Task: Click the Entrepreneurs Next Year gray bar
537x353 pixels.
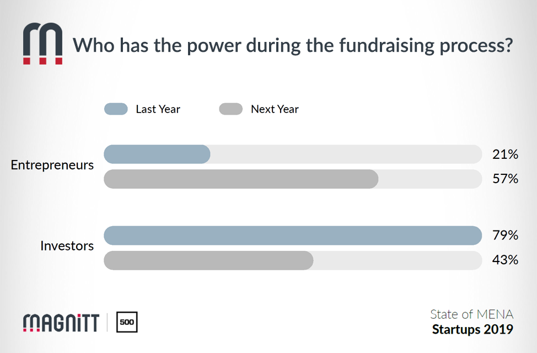Action: pyautogui.click(x=241, y=179)
